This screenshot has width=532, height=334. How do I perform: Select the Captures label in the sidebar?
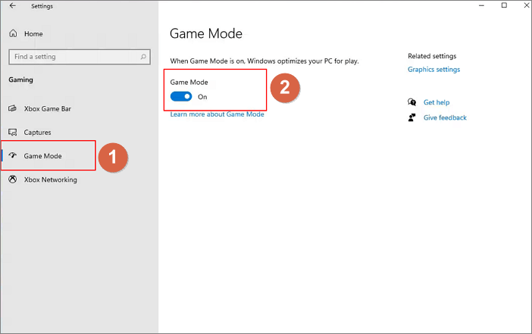38,133
